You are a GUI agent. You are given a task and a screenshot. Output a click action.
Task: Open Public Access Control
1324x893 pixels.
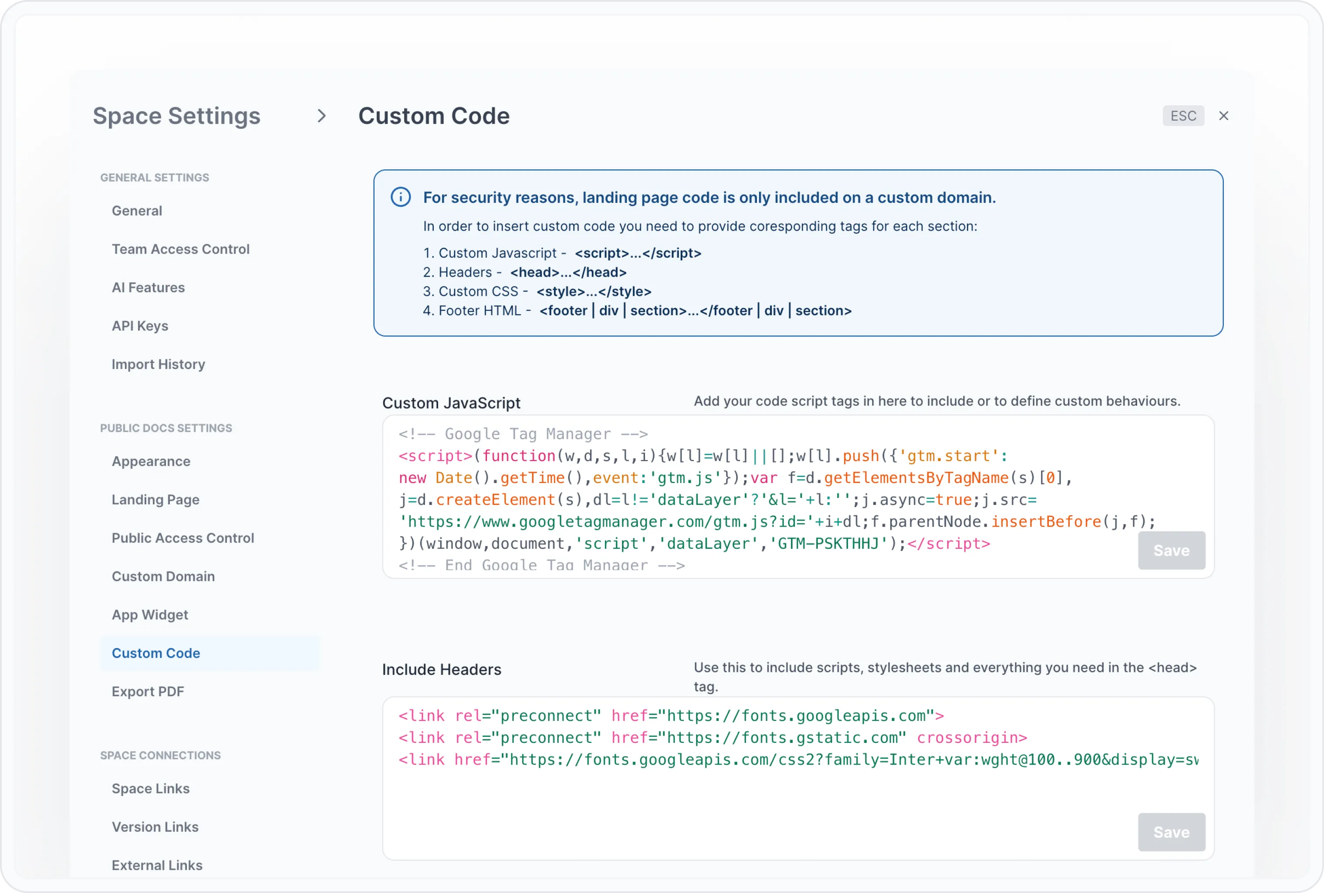[x=183, y=538]
